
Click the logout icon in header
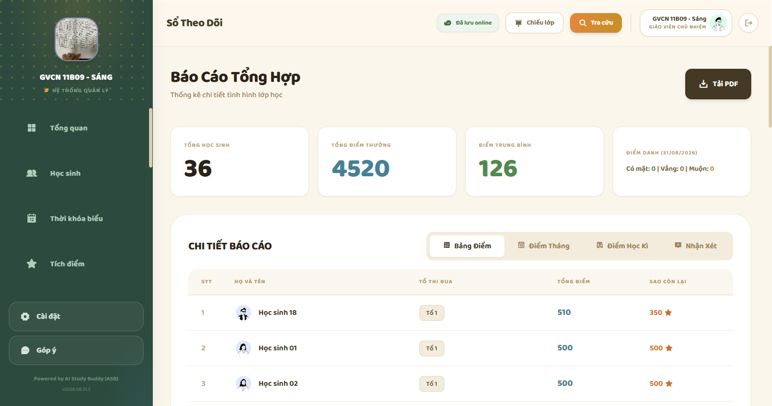[749, 23]
